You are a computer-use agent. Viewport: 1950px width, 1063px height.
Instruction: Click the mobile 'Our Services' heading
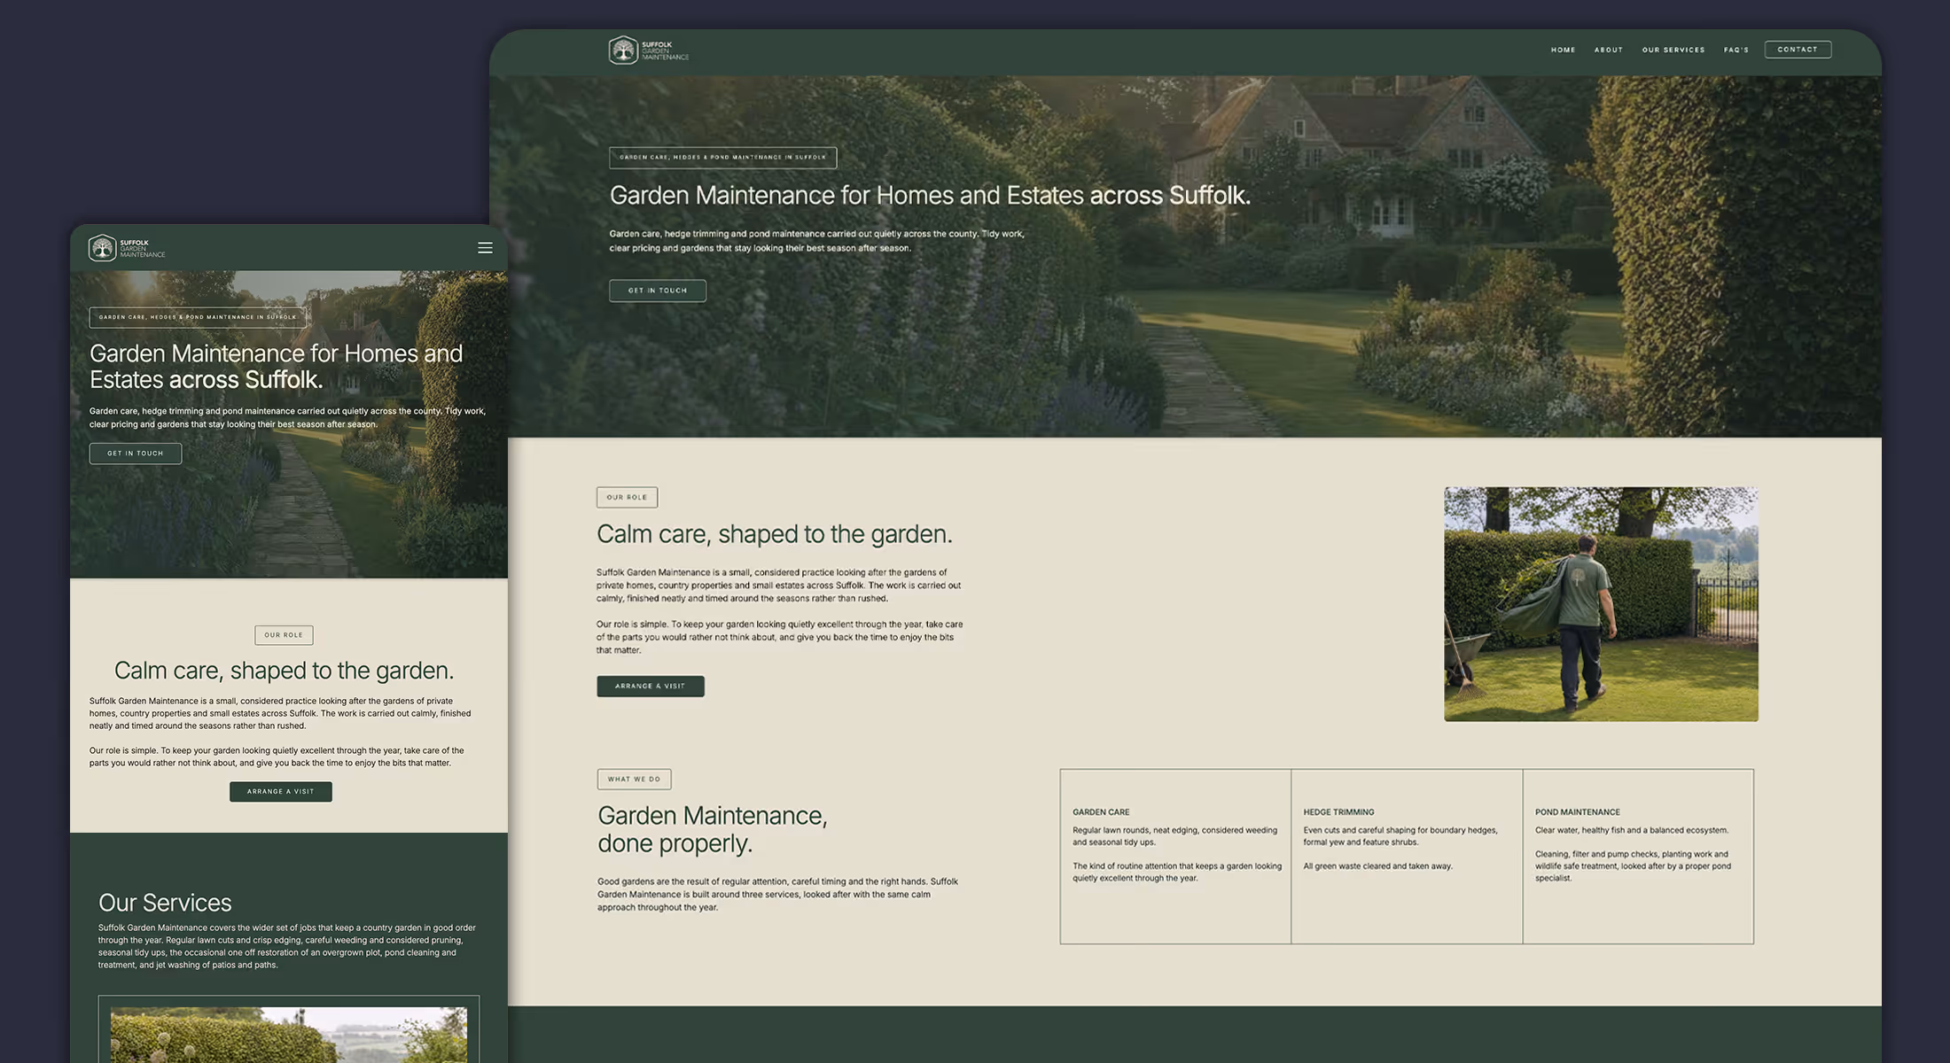pos(165,903)
